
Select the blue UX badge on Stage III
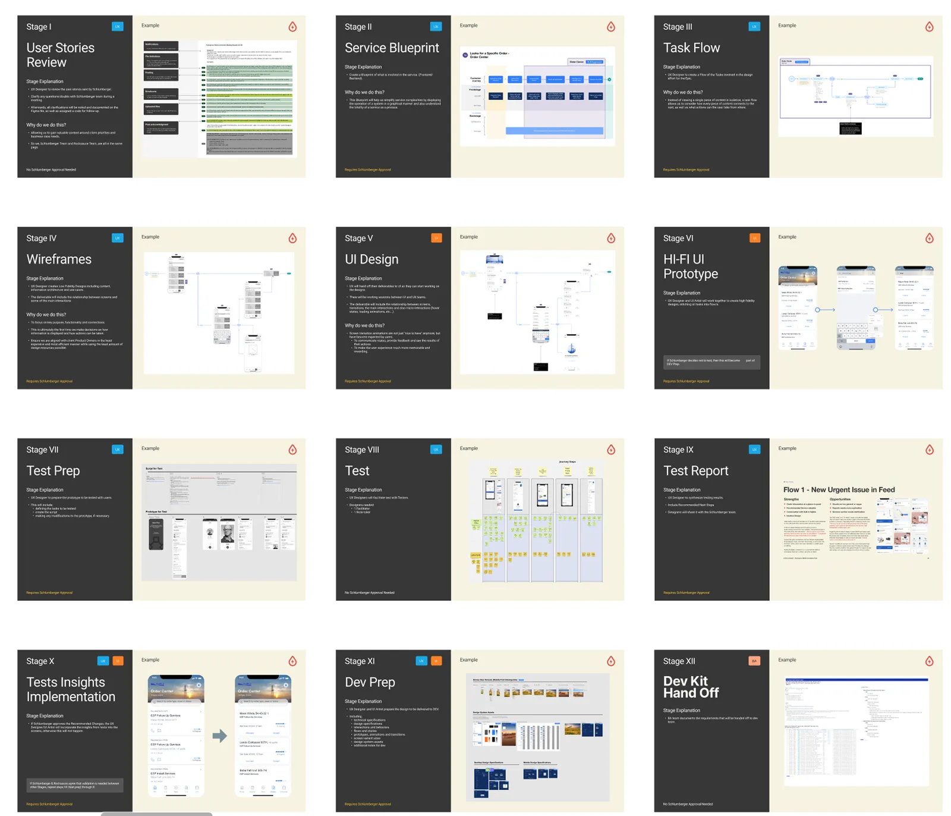(754, 26)
